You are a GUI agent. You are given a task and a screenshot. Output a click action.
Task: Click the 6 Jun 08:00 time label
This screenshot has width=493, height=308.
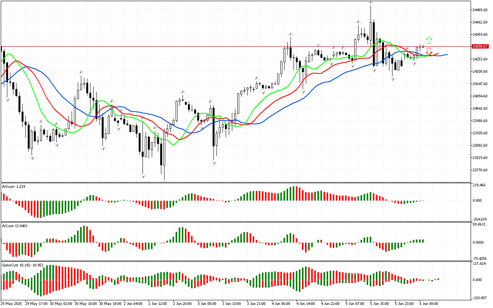(428, 303)
